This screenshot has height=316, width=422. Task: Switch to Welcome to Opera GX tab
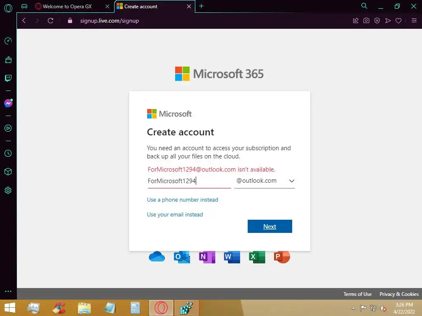(67, 7)
